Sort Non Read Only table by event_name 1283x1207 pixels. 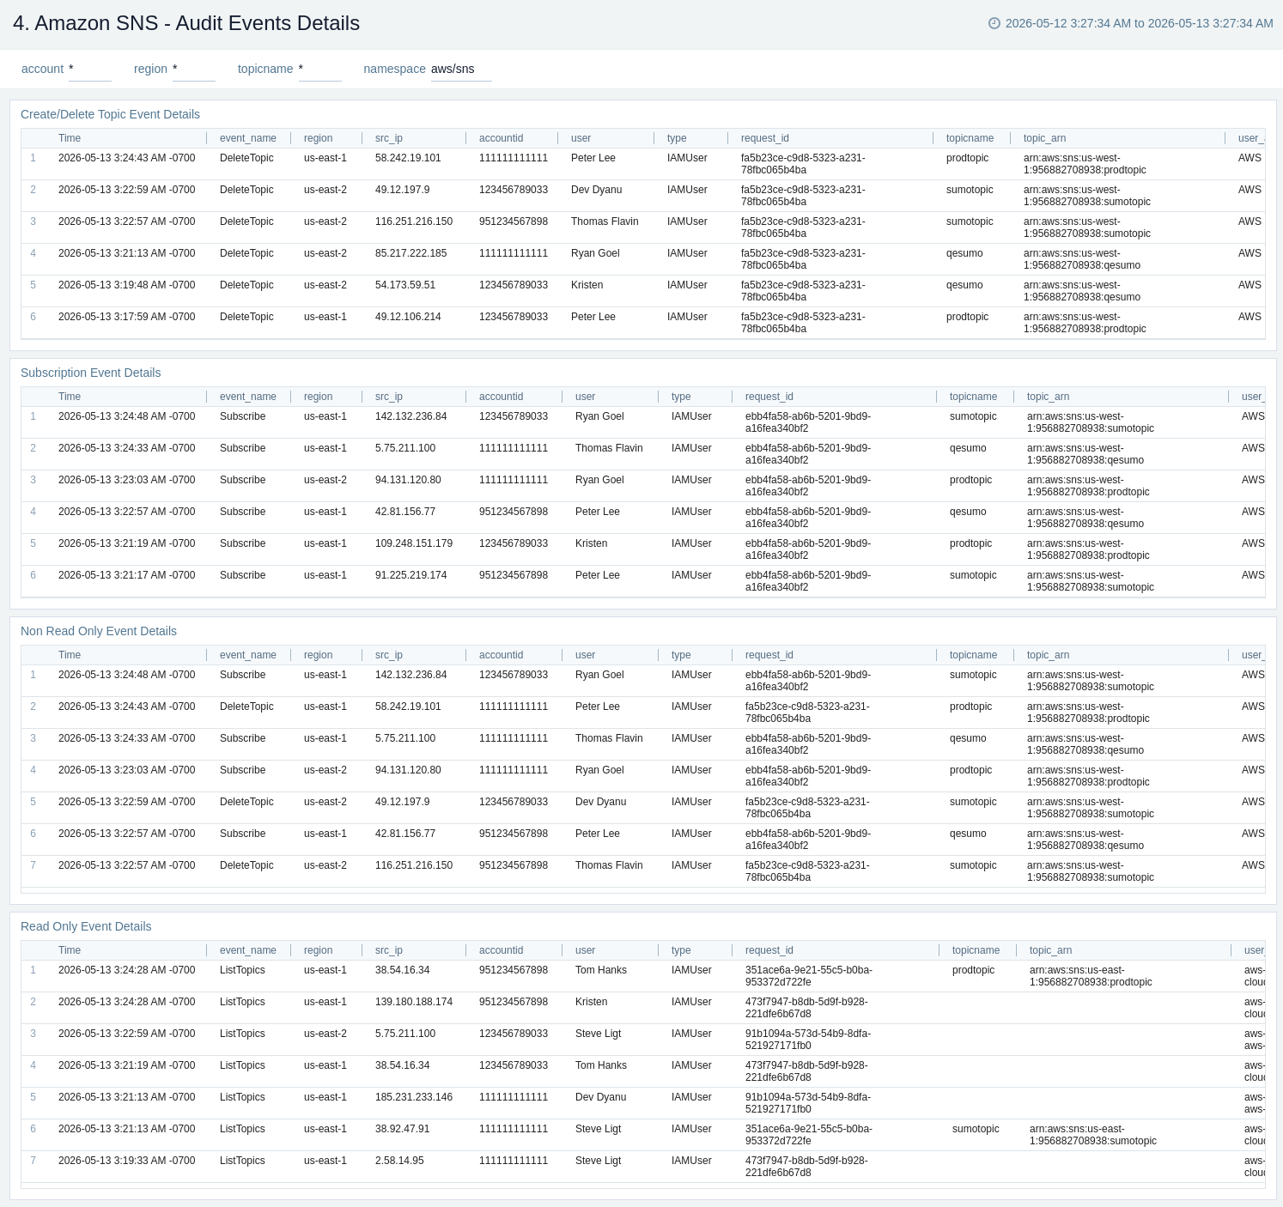point(248,655)
